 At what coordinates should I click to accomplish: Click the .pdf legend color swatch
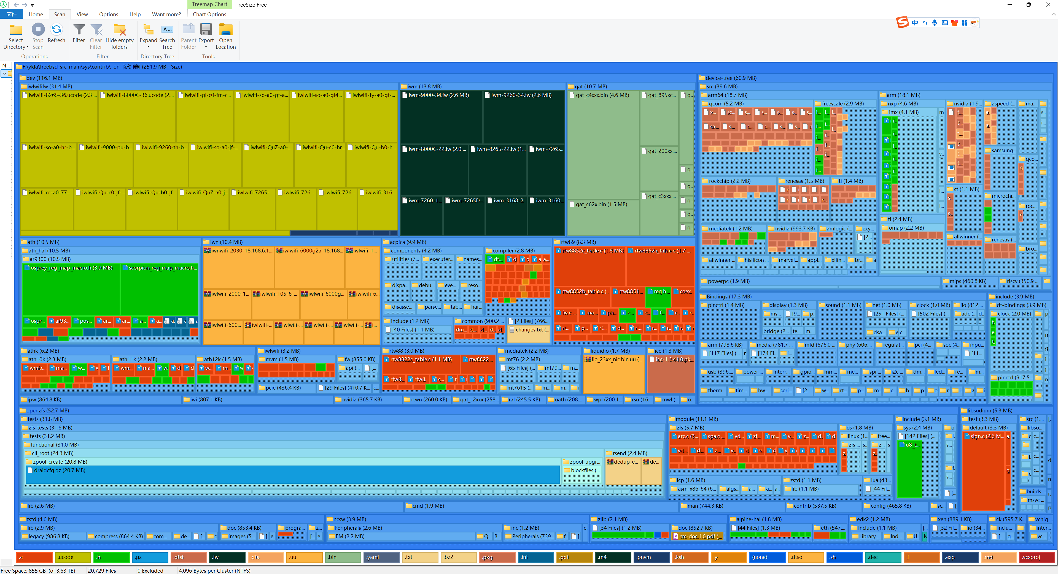(x=575, y=557)
